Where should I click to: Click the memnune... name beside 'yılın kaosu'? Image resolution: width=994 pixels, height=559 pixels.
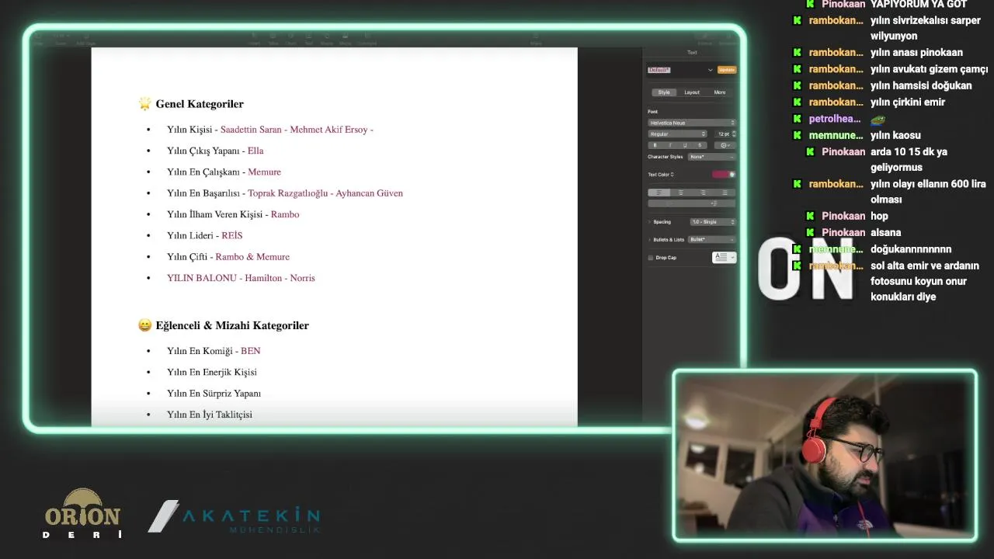click(836, 135)
